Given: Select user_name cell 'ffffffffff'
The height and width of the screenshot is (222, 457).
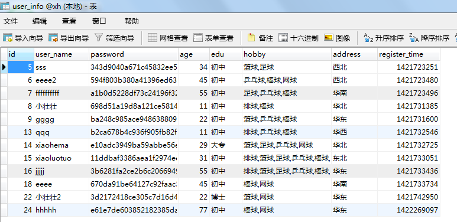Looking at the screenshot, I should click(61, 93).
